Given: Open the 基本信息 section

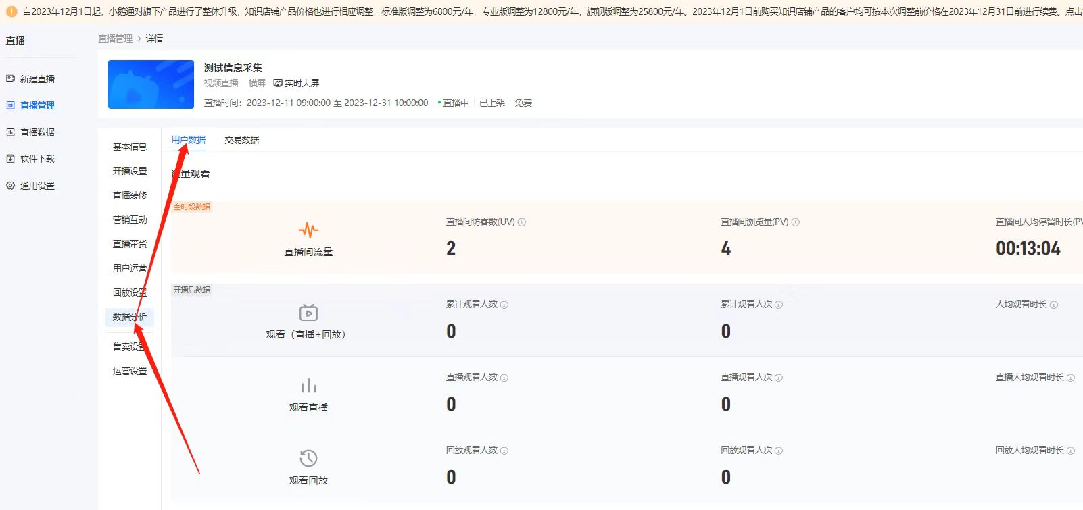Looking at the screenshot, I should pos(130,147).
